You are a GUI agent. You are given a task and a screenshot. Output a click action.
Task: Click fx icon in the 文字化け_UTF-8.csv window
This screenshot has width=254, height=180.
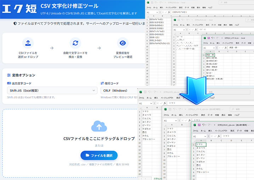click(226, 48)
